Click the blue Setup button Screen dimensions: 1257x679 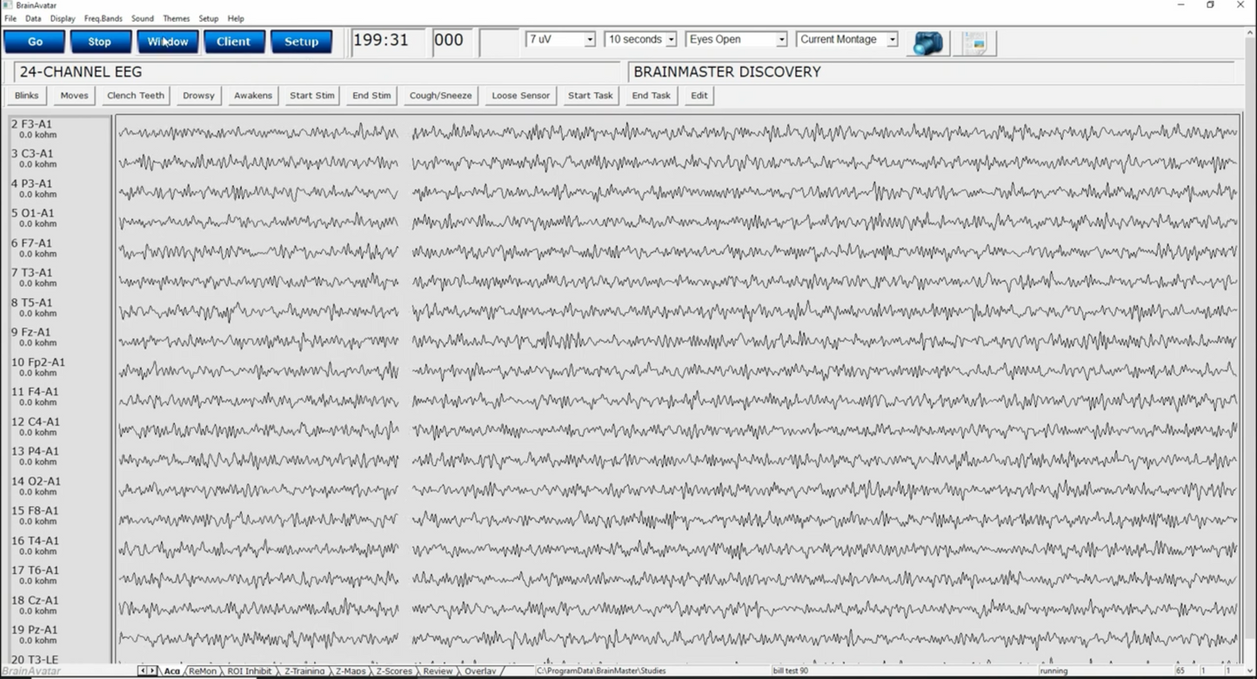301,42
